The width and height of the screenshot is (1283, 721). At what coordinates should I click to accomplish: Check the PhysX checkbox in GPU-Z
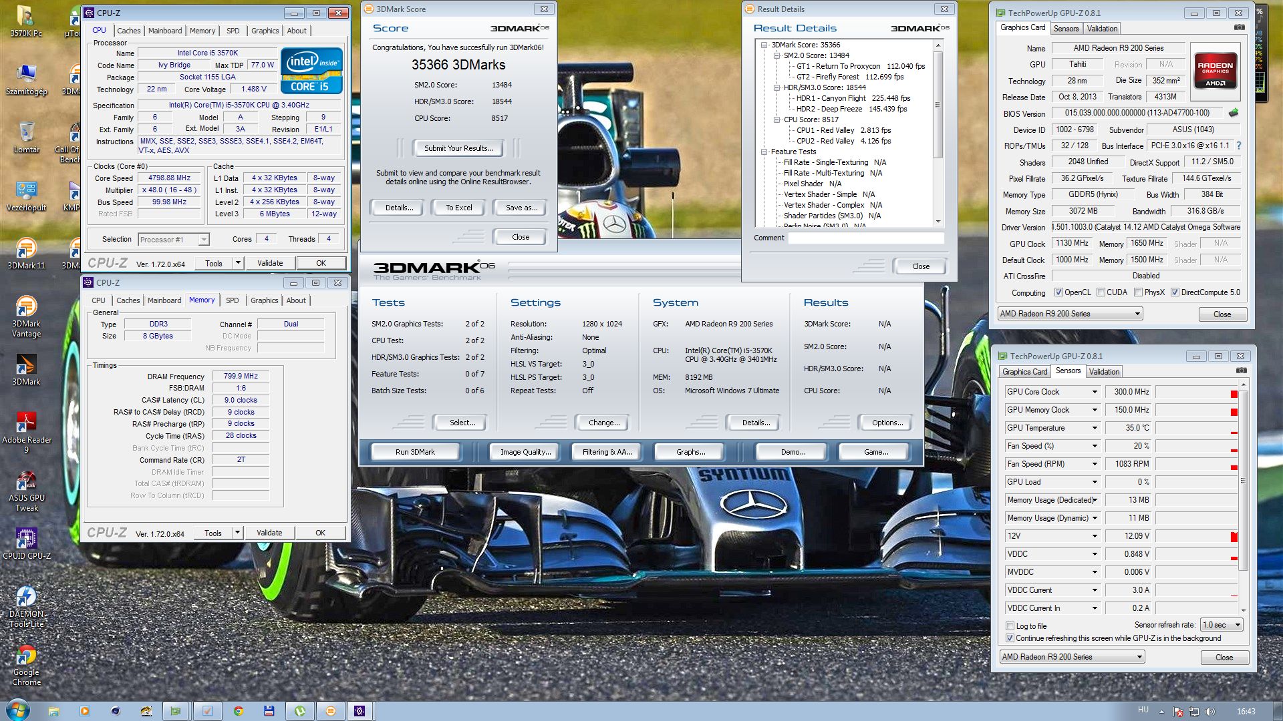(1138, 292)
